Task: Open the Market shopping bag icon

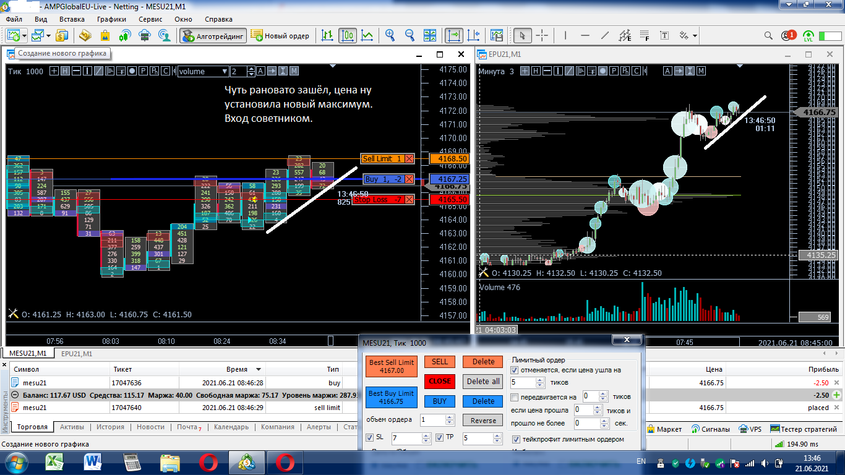Action: [x=105, y=35]
